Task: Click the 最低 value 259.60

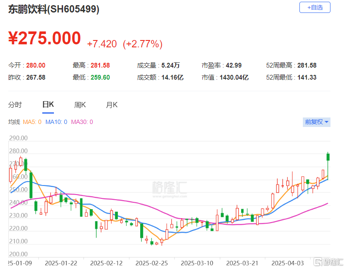Action: click(x=100, y=77)
